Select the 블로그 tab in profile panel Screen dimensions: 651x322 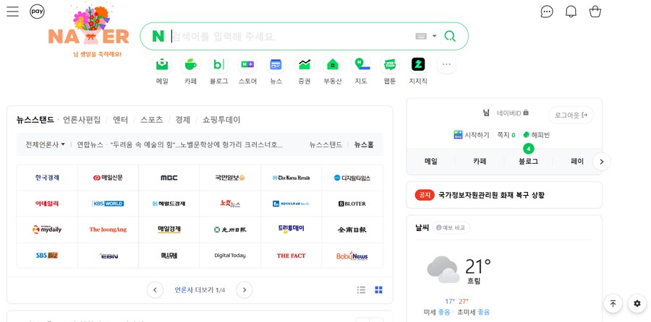[528, 161]
